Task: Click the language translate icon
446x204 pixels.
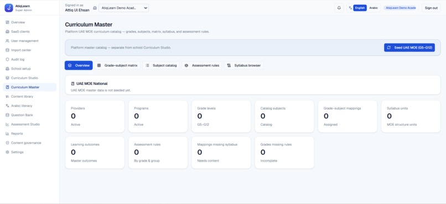Action: (350, 8)
